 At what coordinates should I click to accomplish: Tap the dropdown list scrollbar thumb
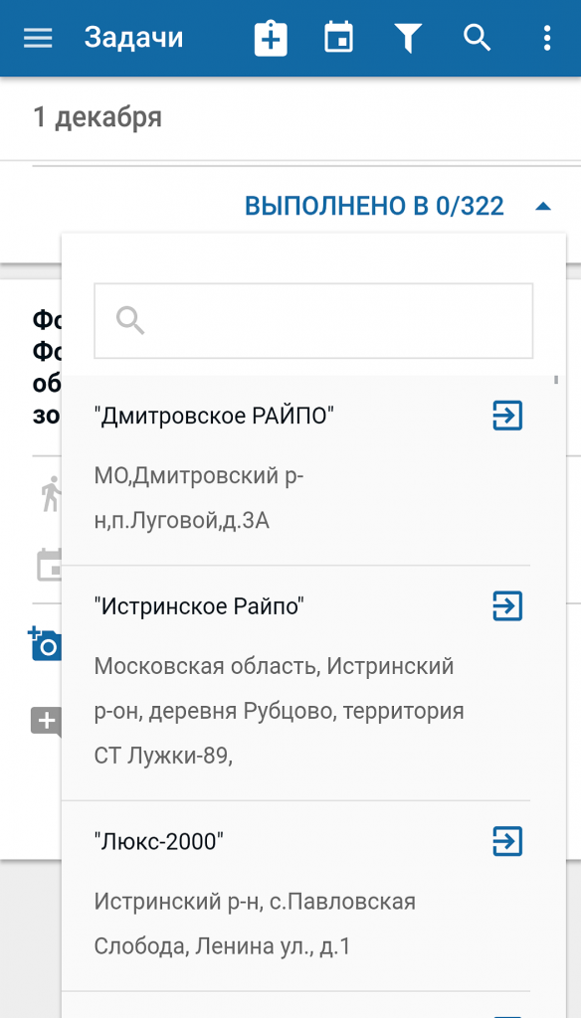coord(556,381)
